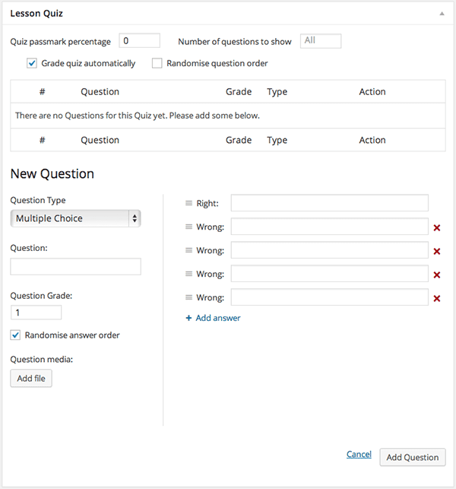The height and width of the screenshot is (489, 456).
Task: Click the drag handle of fourth Wrong answer
Action: [x=189, y=297]
